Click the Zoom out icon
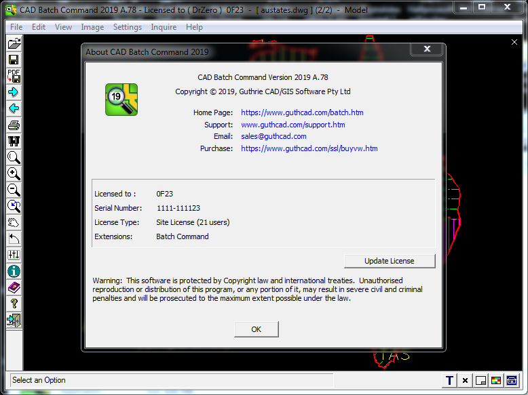The height and width of the screenshot is (395, 528). coord(14,190)
